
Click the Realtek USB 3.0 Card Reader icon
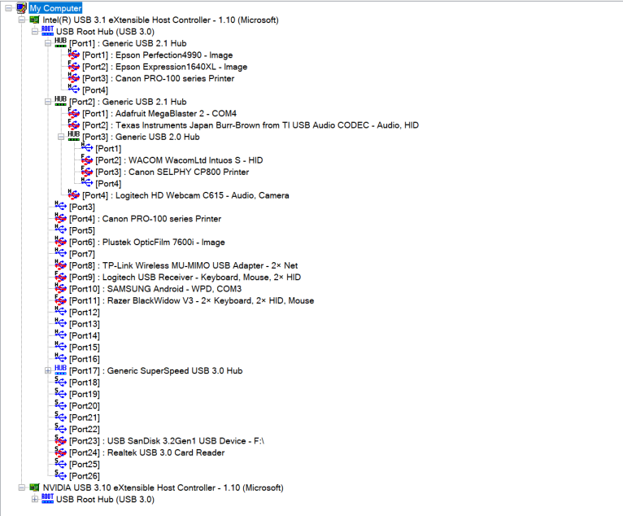(60, 452)
